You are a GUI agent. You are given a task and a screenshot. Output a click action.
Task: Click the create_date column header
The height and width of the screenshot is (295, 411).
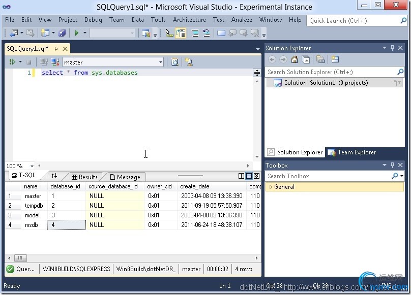point(195,186)
